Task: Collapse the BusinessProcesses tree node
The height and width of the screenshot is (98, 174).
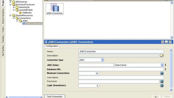Action: click(10, 5)
